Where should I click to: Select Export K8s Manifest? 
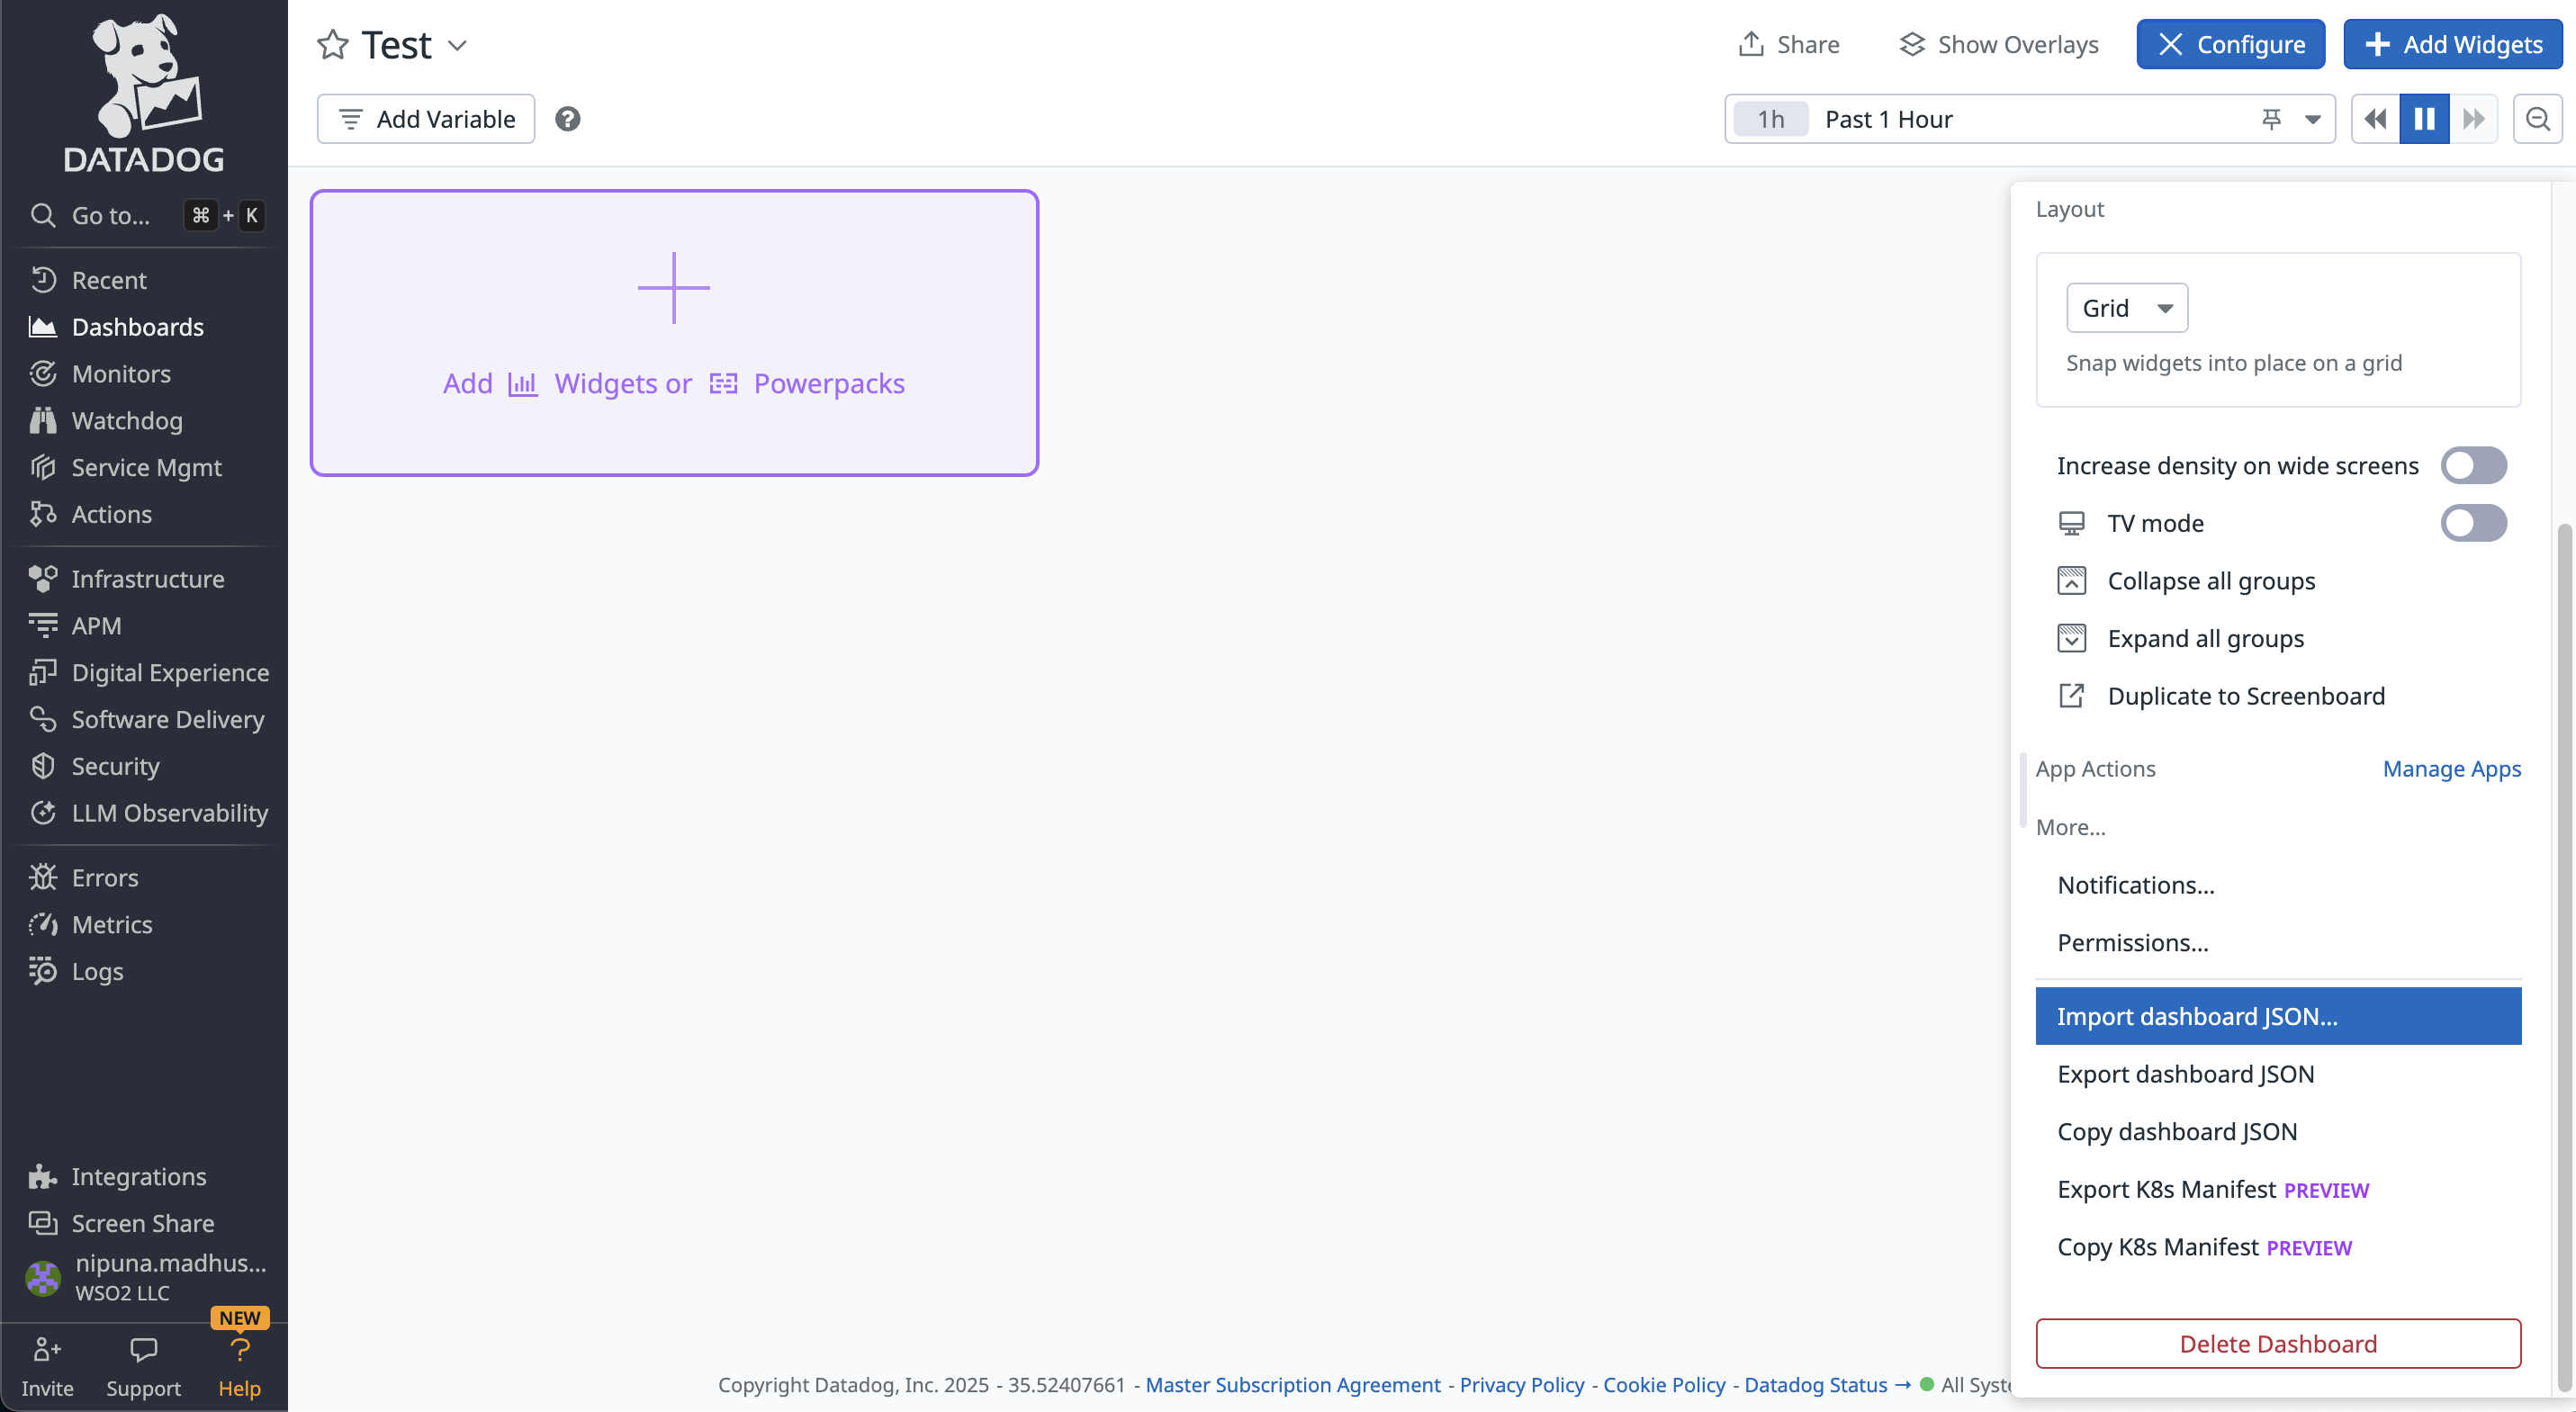pyautogui.click(x=2278, y=1189)
